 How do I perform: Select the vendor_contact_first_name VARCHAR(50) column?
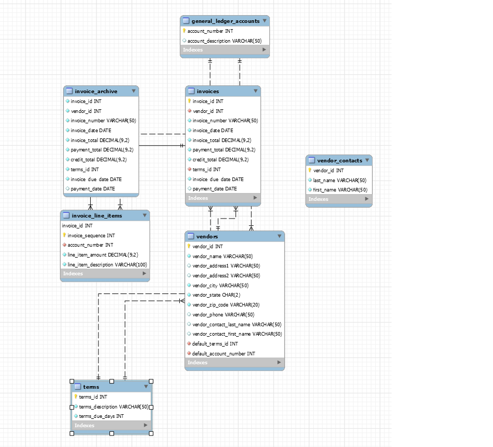[235, 334]
